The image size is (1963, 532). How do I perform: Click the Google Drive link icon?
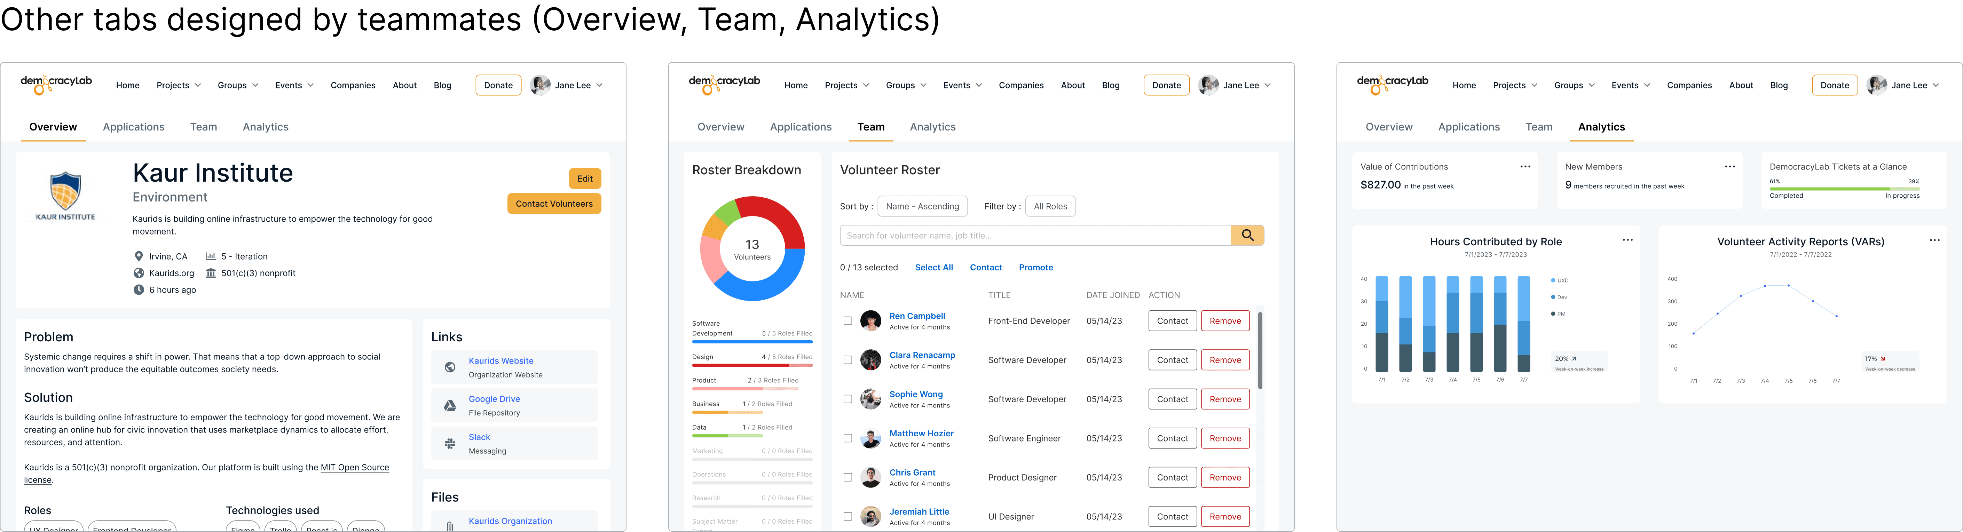point(450,405)
